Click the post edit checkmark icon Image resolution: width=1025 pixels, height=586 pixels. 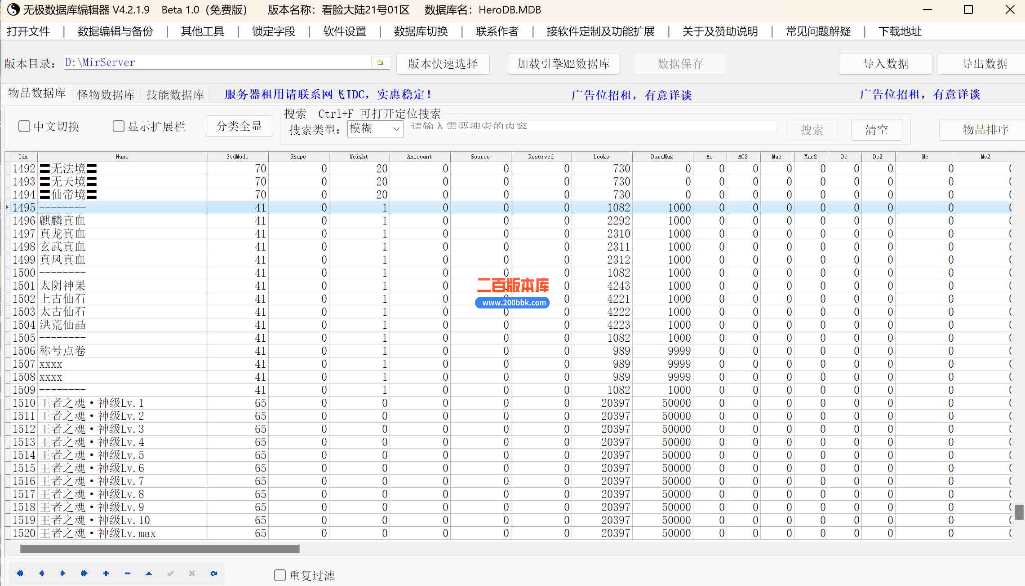click(x=170, y=573)
